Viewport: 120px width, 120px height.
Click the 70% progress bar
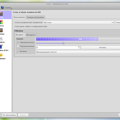(x=78, y=39)
